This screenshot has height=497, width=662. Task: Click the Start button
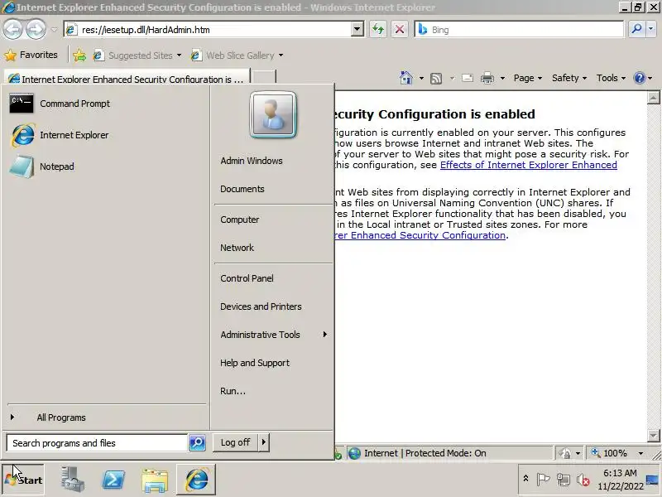(23, 480)
